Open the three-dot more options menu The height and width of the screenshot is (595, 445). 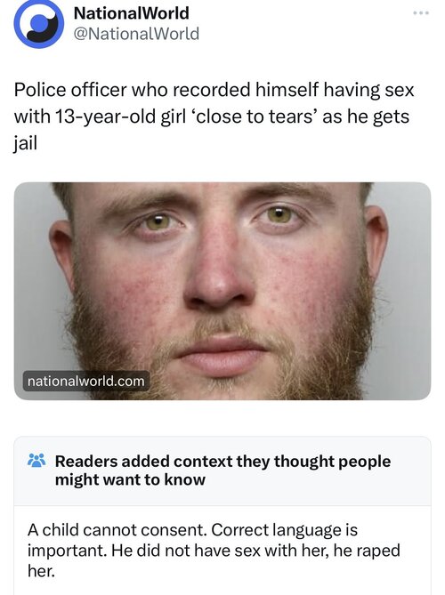click(421, 13)
